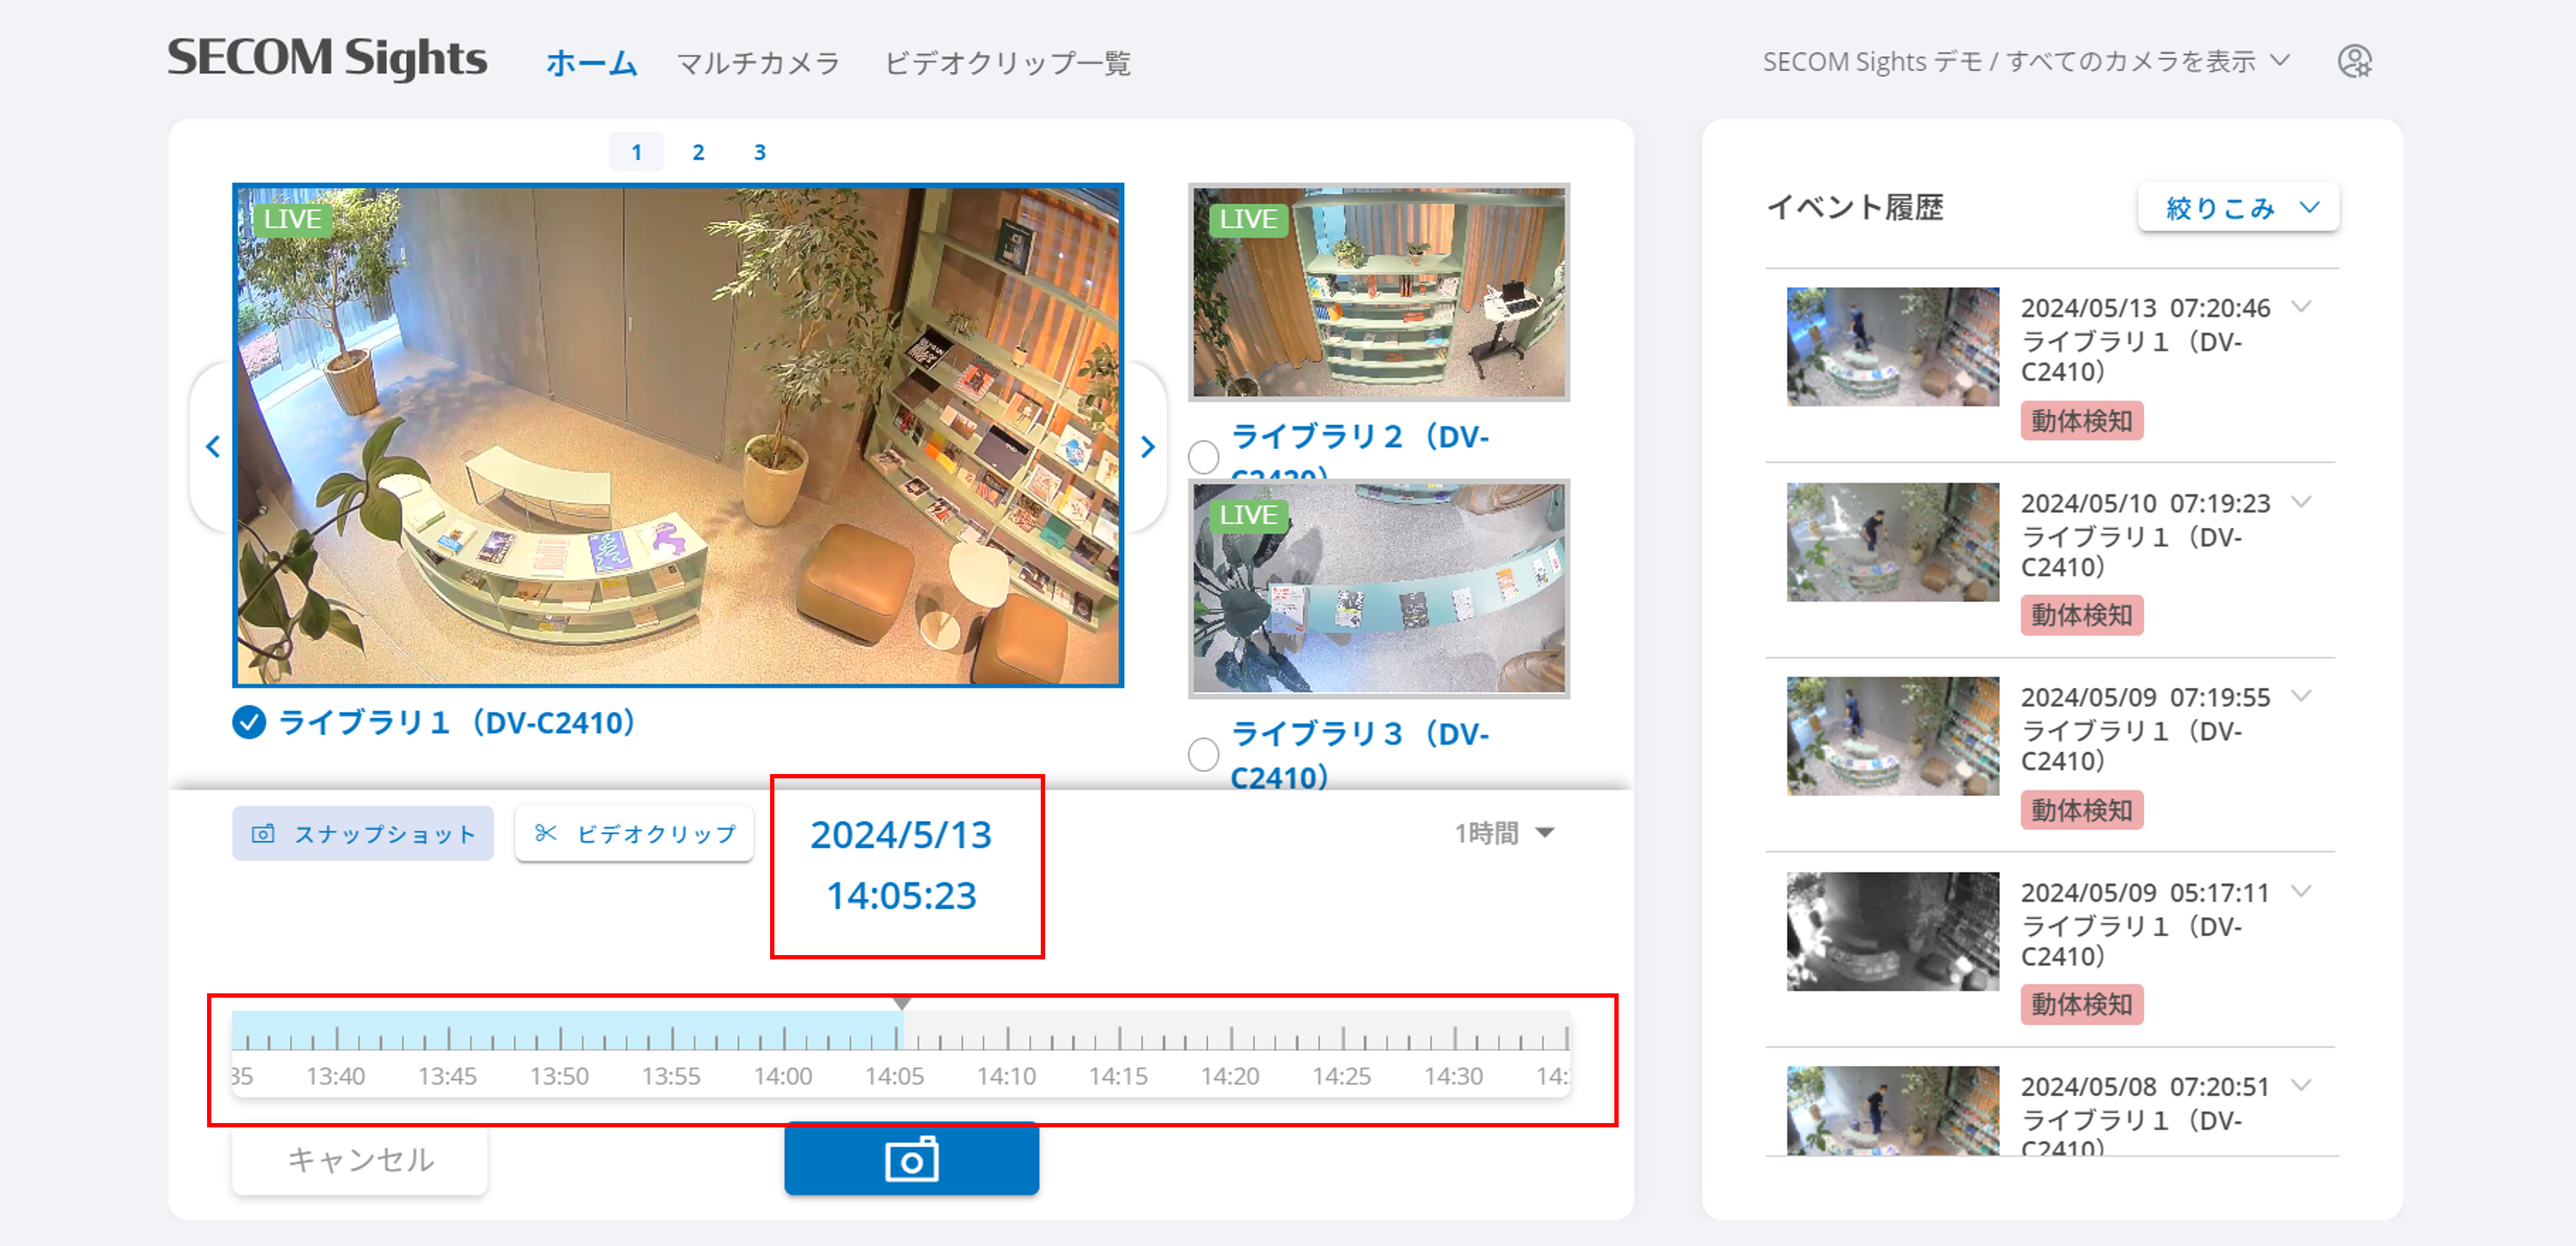Open the 2024/05/08 07:20:51 event thumbnail
Viewport: 2576px width, 1246px height.
pos(1893,1111)
